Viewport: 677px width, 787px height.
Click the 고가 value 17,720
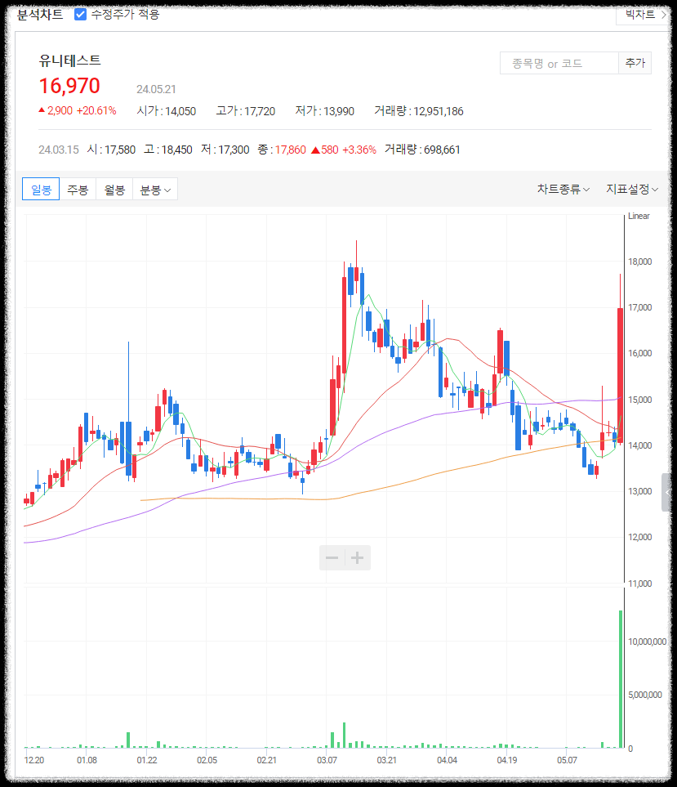[x=260, y=111]
